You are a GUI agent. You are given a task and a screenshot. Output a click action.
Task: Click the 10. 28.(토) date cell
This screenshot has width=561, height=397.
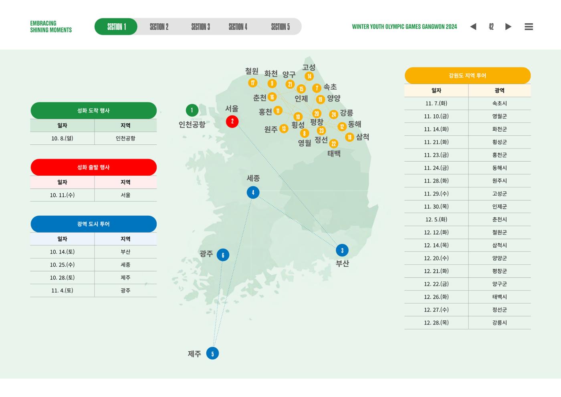[62, 277]
